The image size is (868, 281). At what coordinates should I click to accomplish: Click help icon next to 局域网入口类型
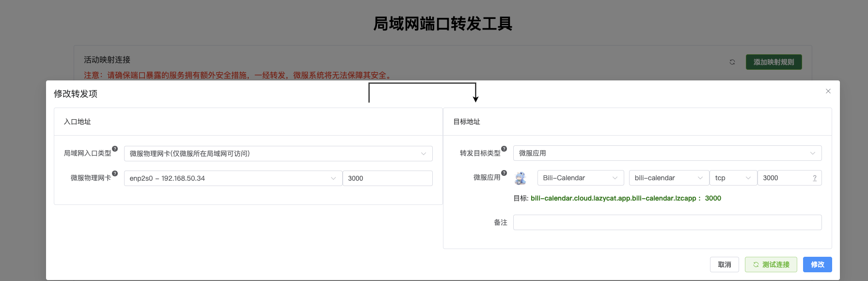[x=115, y=149]
